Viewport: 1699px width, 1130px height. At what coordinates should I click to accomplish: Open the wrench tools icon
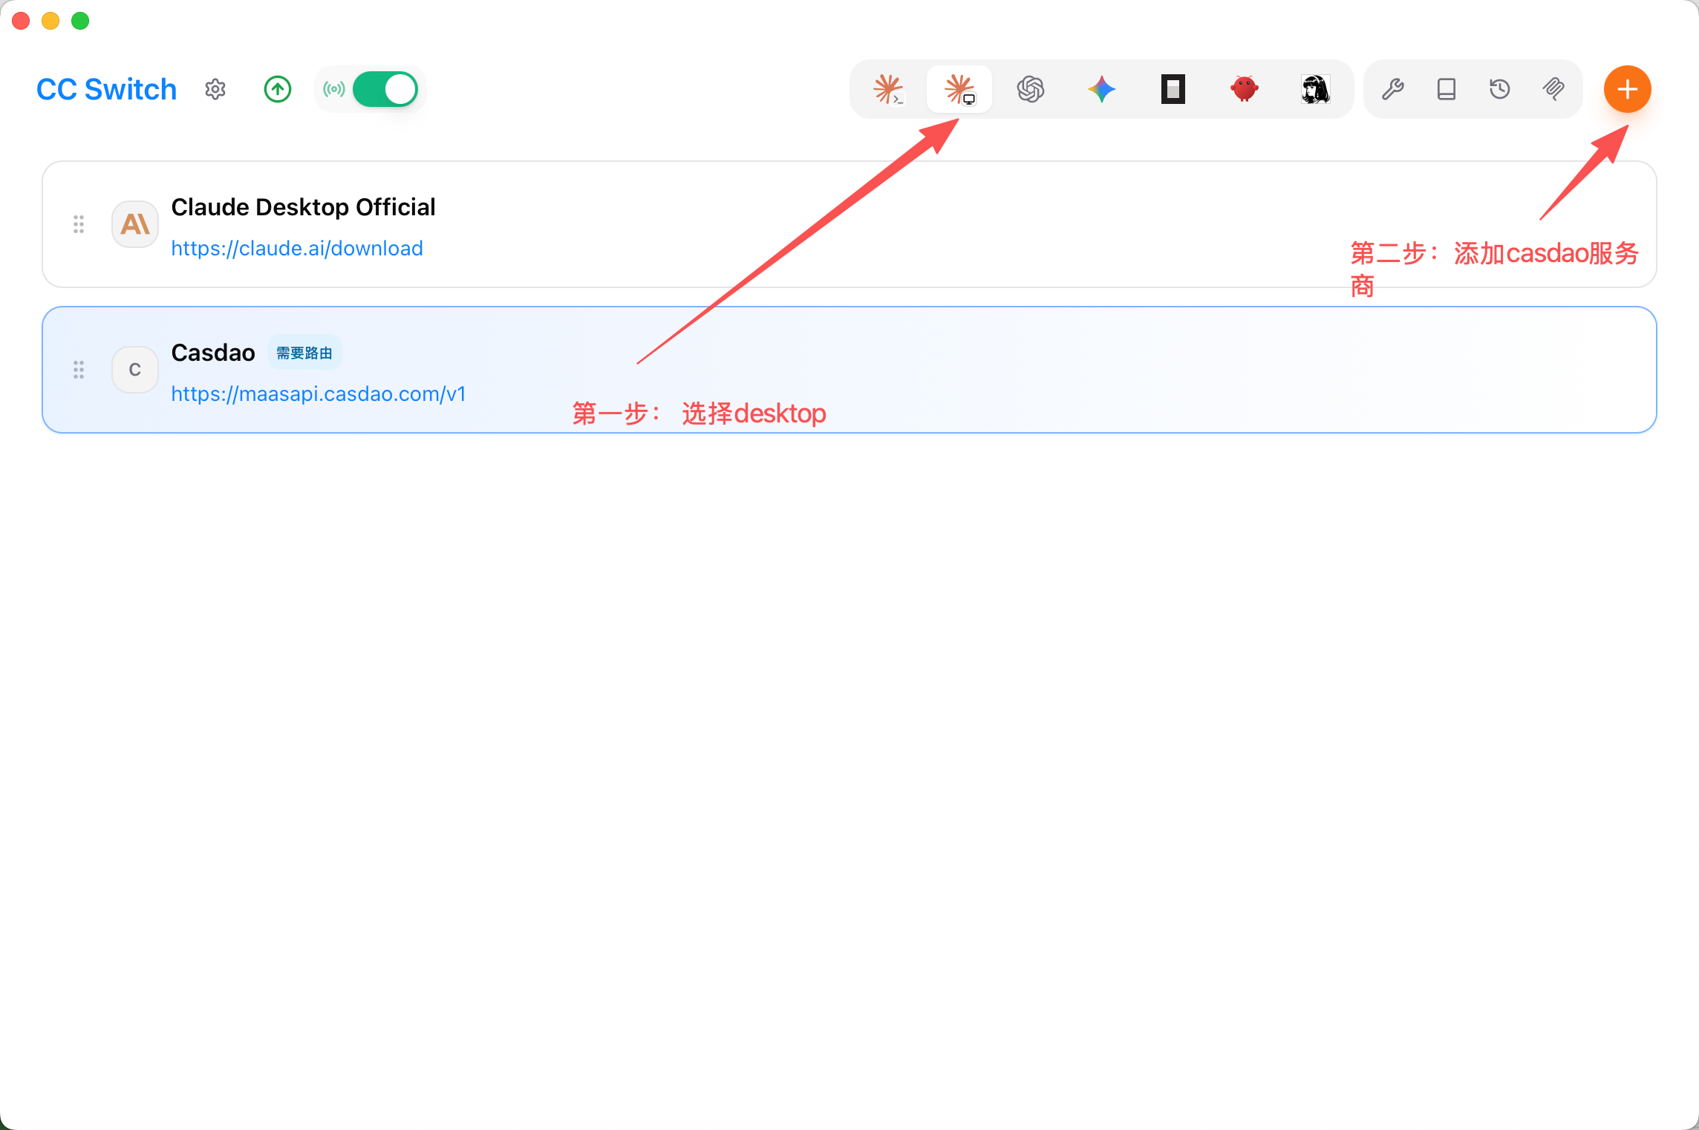click(1393, 89)
